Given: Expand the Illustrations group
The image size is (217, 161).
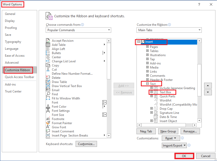Looking at the screenshot, I should pos(147,55).
